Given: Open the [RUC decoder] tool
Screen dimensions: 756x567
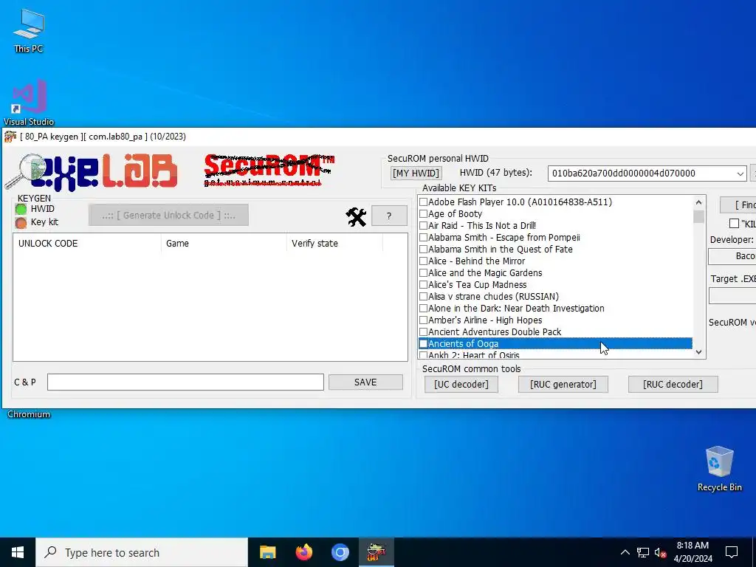Looking at the screenshot, I should click(673, 384).
